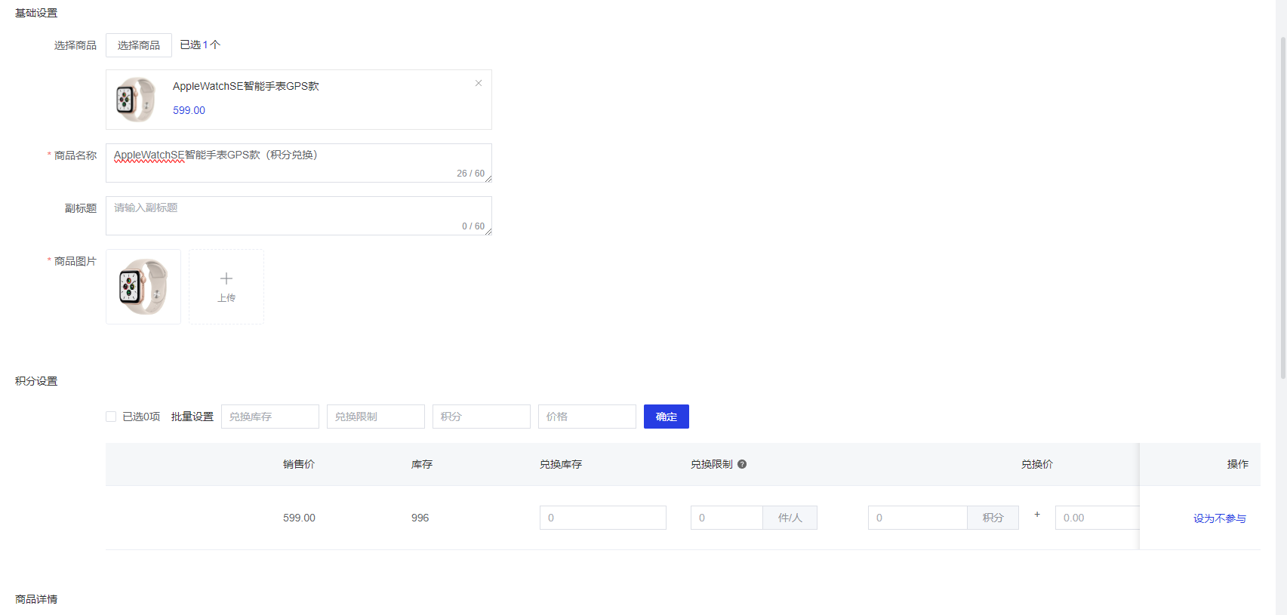Viewport: 1287px width, 615px height.
Task: Click the 兑换限制 help question mark icon
Action: click(x=742, y=464)
